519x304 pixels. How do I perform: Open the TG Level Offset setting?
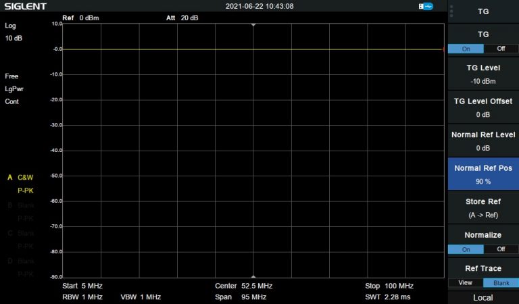[483, 107]
